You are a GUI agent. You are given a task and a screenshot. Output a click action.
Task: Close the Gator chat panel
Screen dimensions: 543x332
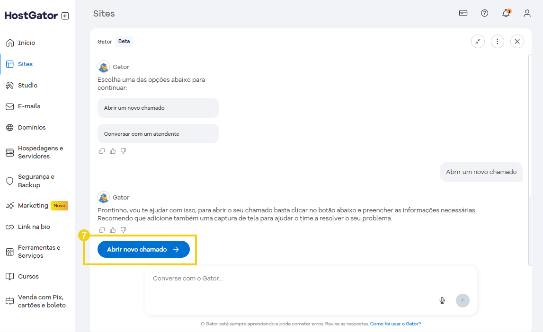click(x=517, y=42)
